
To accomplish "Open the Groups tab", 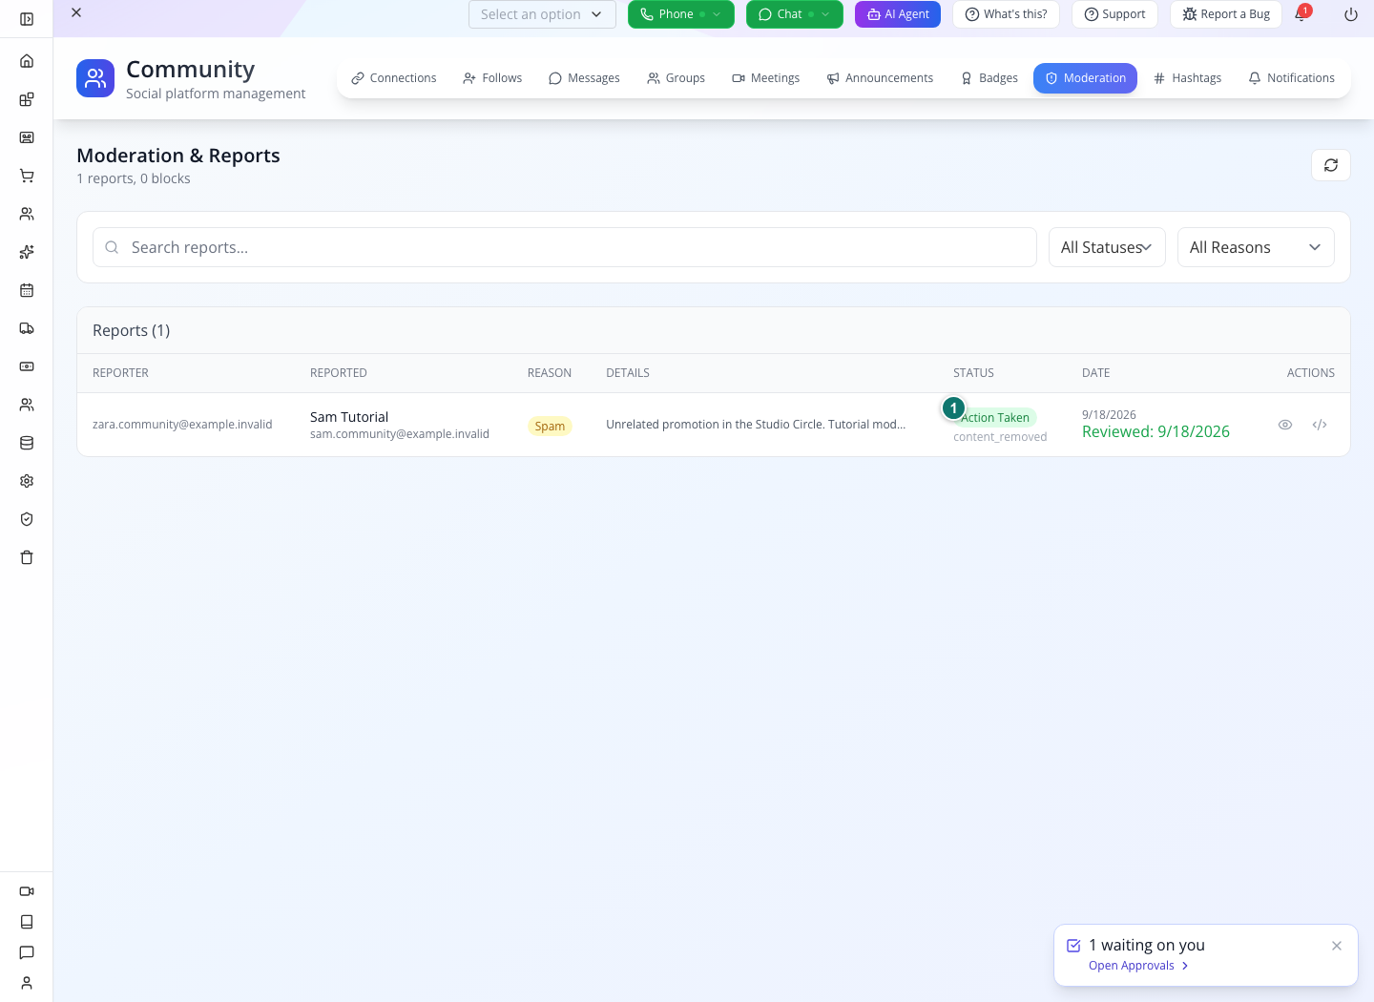I will click(x=677, y=78).
